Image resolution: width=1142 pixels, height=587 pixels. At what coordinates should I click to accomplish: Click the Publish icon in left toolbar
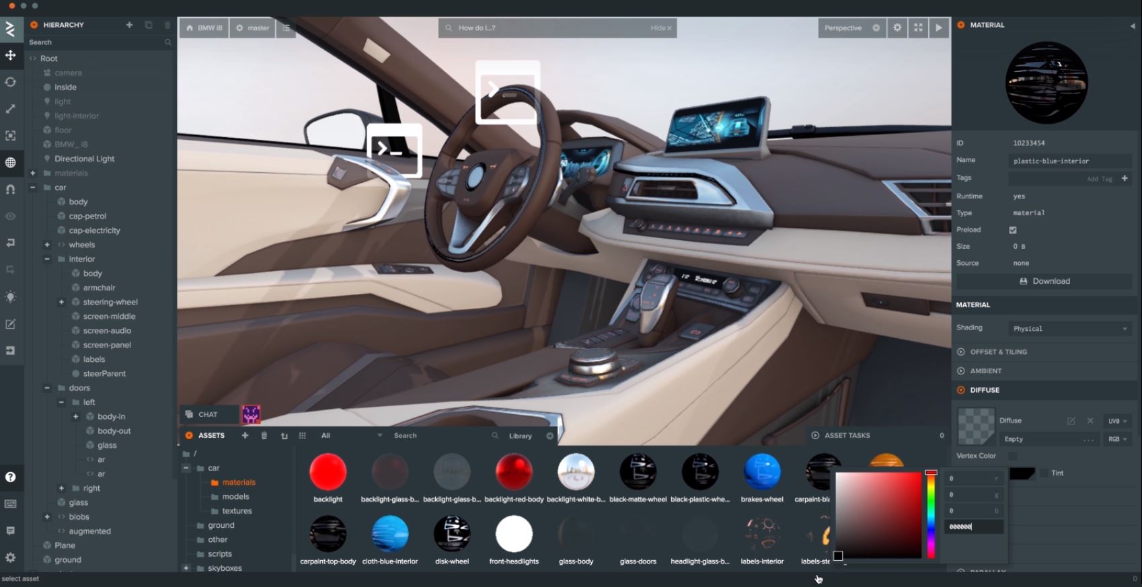click(x=10, y=350)
